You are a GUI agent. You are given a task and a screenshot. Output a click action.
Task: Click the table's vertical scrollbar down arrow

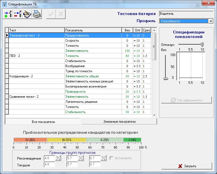pyautogui.click(x=154, y=115)
